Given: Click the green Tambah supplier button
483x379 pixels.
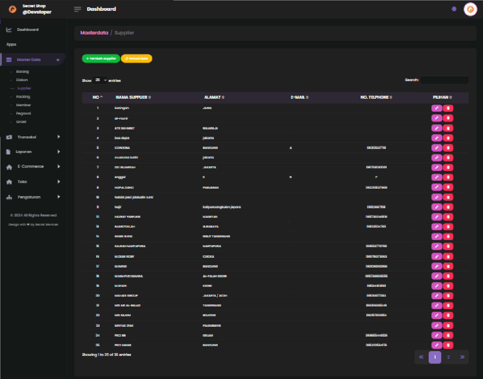Looking at the screenshot, I should tap(101, 59).
